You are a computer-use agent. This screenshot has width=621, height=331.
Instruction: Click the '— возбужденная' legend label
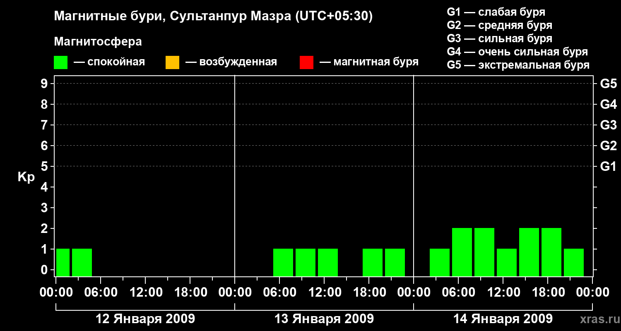[231, 62]
